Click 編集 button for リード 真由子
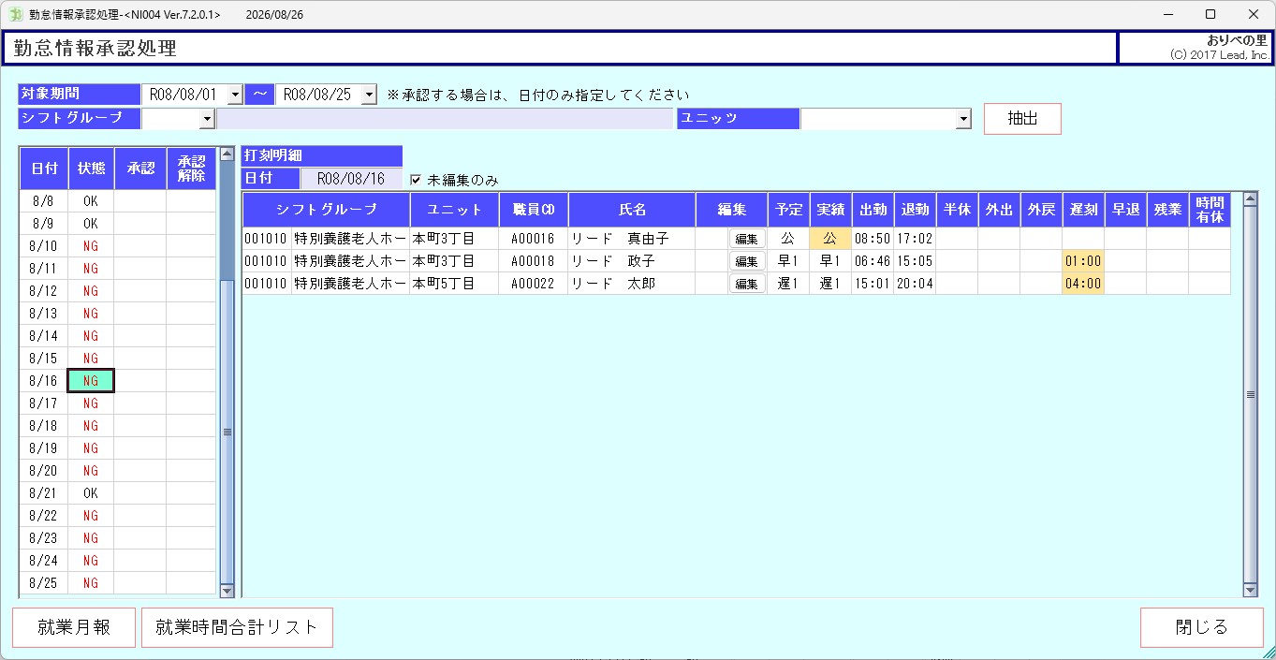Screen dimensions: 1276x660 point(747,239)
